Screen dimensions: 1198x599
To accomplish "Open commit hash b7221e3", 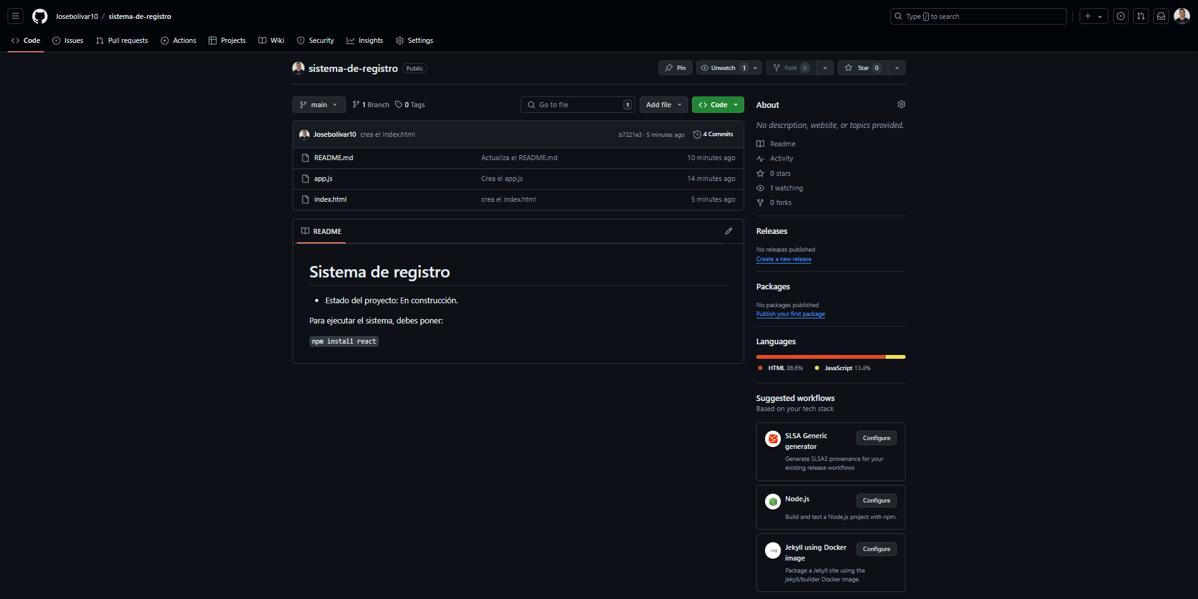I will [x=630, y=135].
